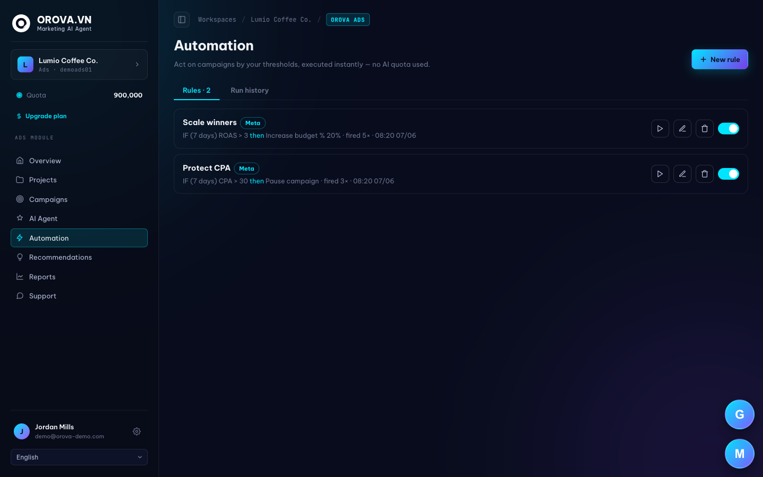Click the Scale winners rule title

coord(210,122)
